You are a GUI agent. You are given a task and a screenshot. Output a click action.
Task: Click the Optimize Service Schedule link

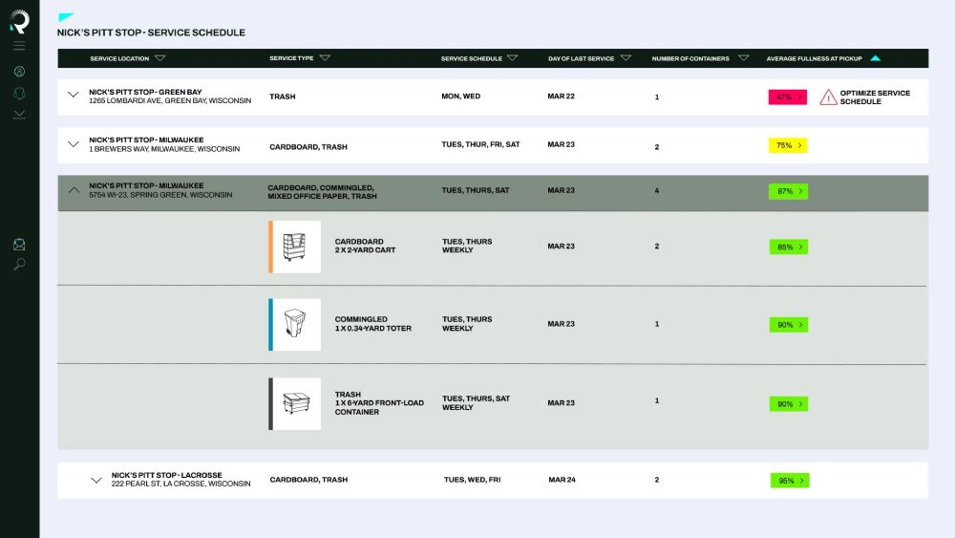coord(875,97)
